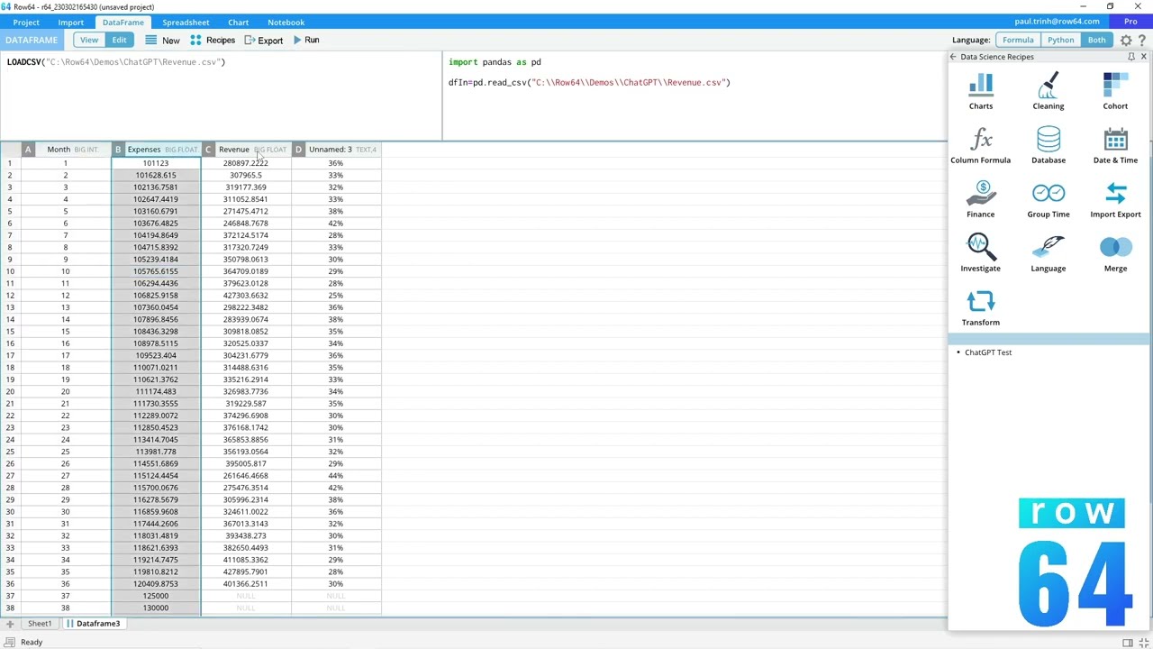Image resolution: width=1153 pixels, height=649 pixels.
Task: Select Revenue cell 395005.817
Action: (246, 463)
